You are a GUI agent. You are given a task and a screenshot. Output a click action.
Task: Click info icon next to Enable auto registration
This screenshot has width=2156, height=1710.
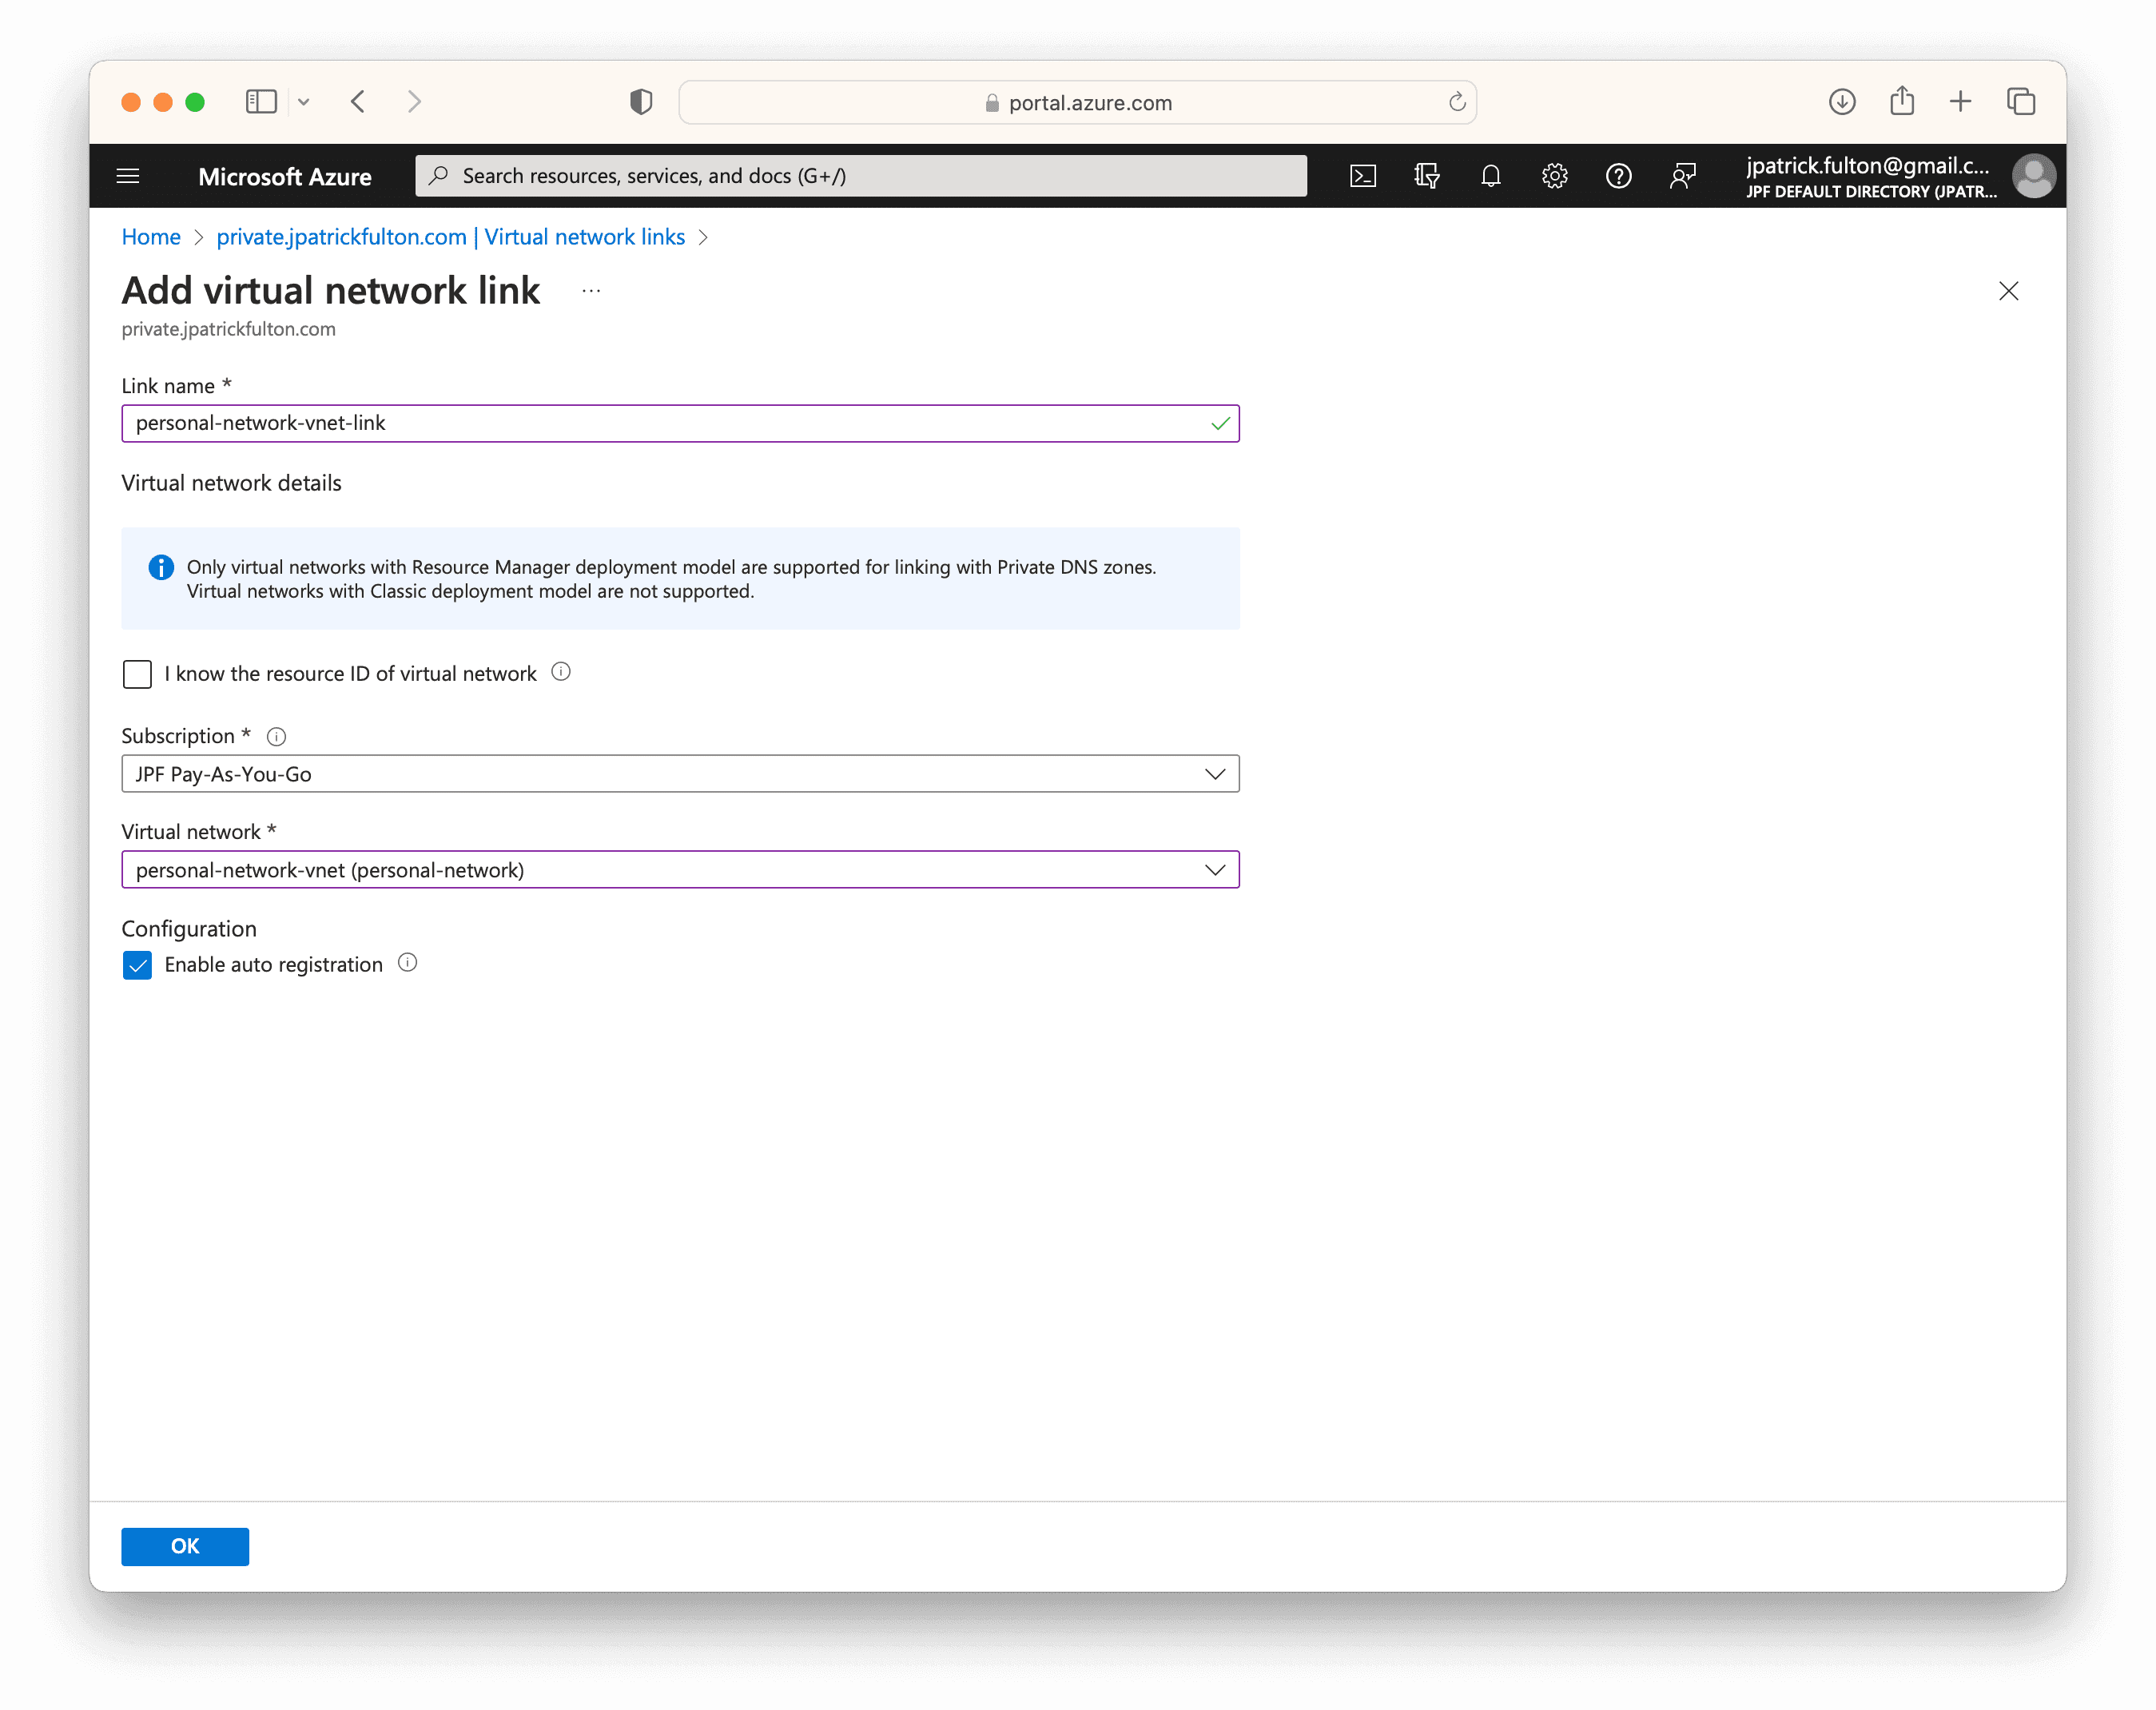[407, 963]
